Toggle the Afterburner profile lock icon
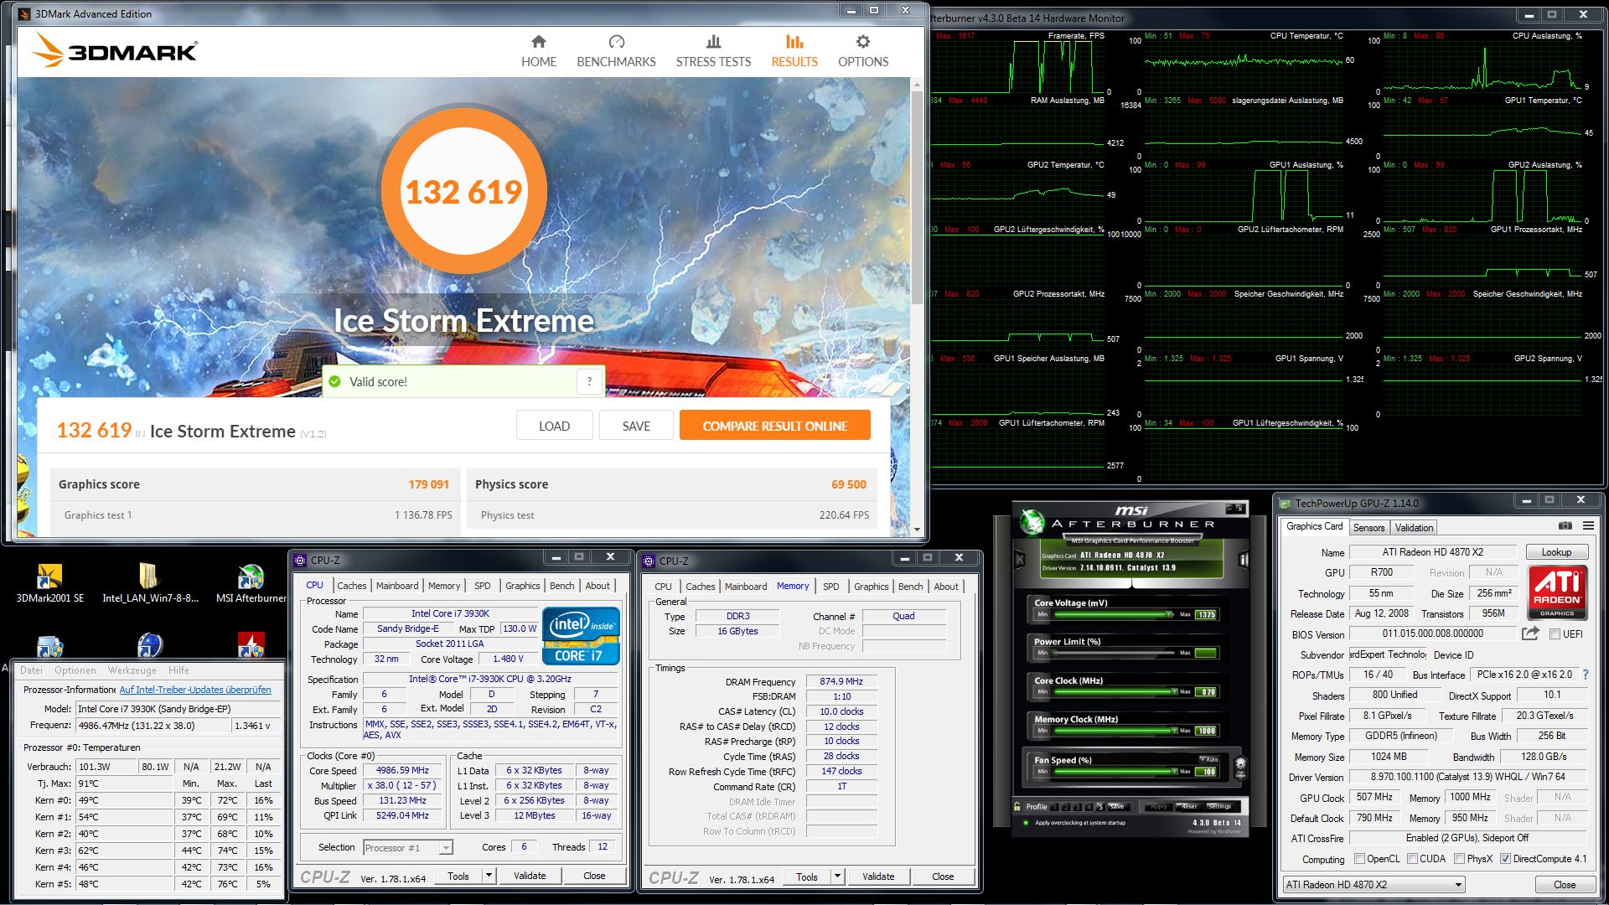This screenshot has height=905, width=1609. click(1018, 806)
